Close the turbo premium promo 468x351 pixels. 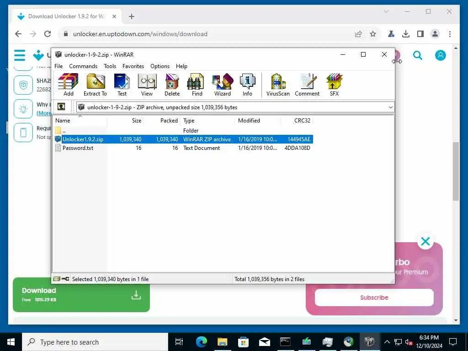(x=425, y=241)
